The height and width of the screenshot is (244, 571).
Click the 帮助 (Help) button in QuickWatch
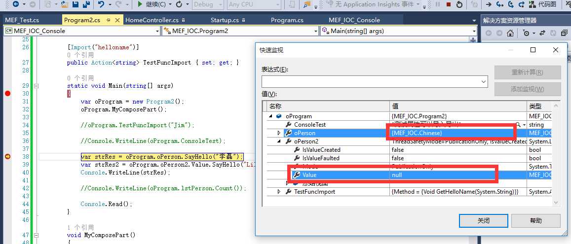pyautogui.click(x=535, y=220)
